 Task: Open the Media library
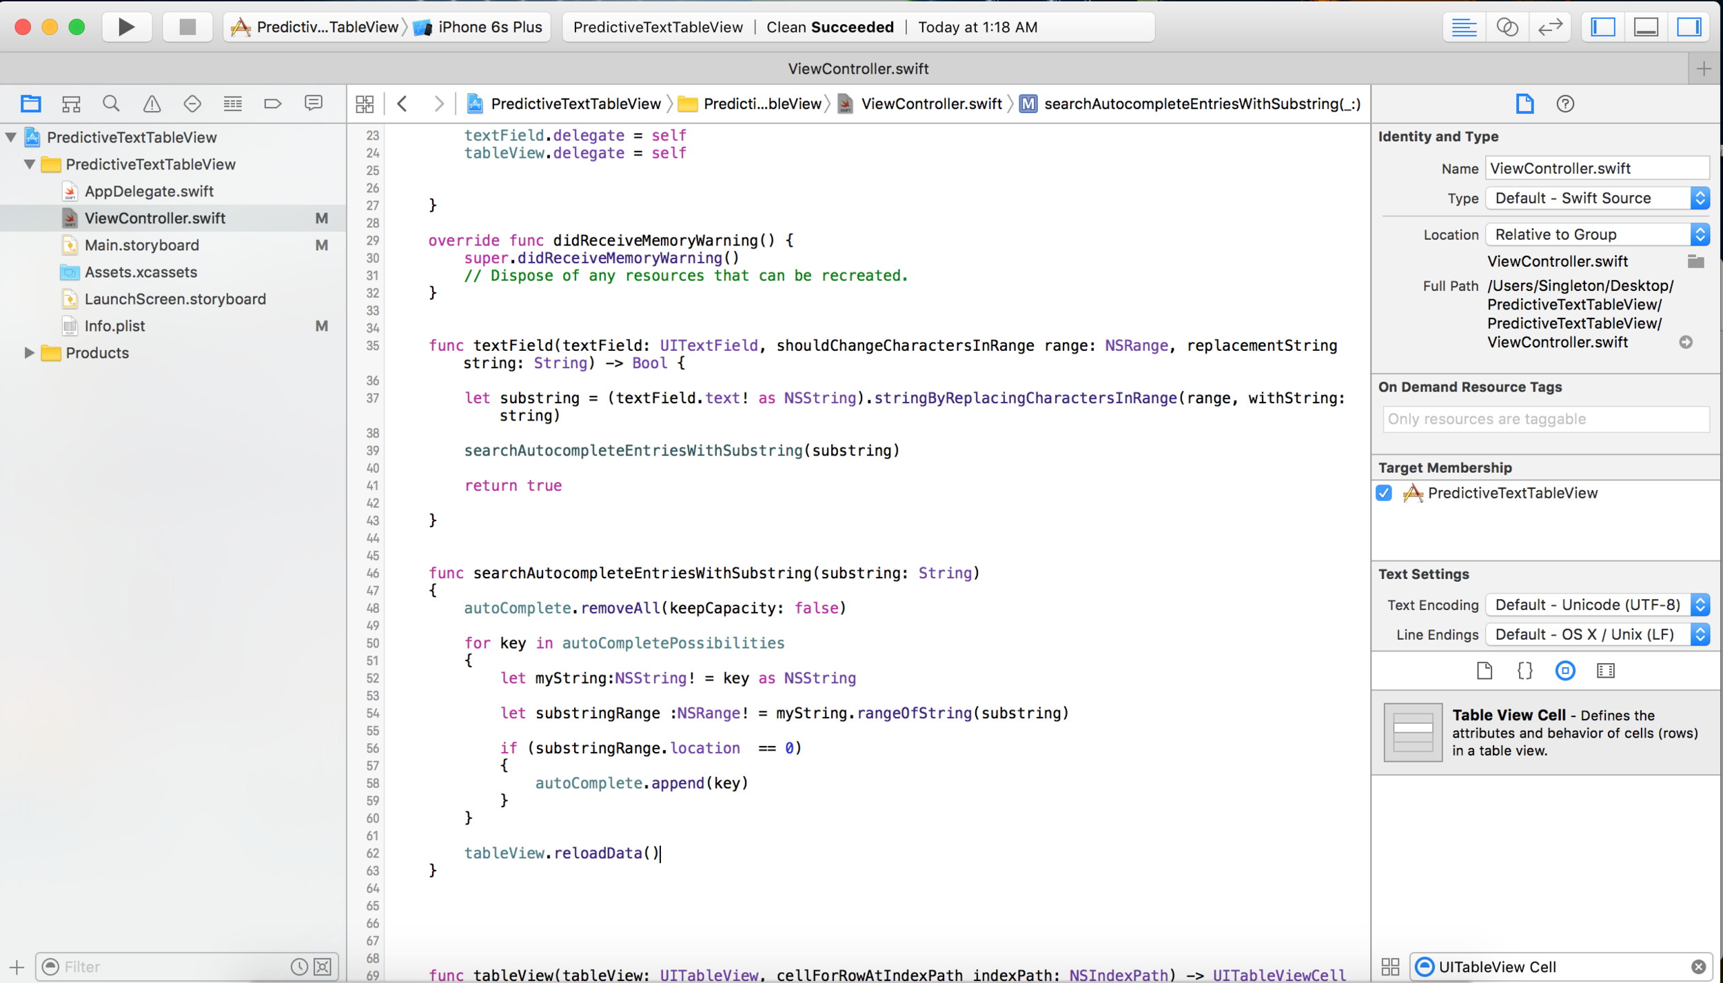pos(1606,671)
